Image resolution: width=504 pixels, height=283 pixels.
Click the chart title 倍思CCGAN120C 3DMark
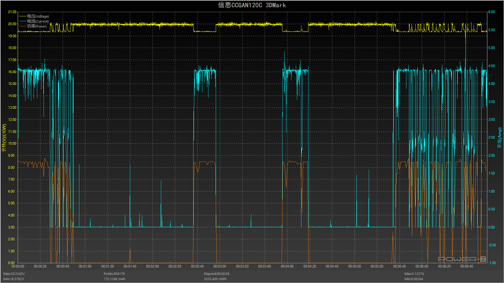pyautogui.click(x=252, y=5)
